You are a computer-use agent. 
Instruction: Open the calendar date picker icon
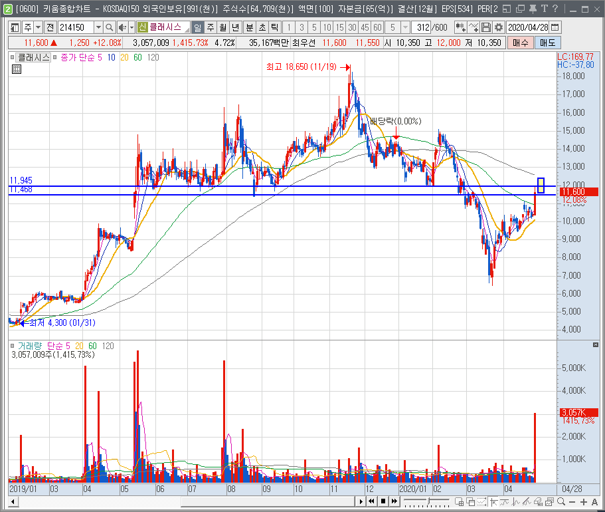click(555, 27)
